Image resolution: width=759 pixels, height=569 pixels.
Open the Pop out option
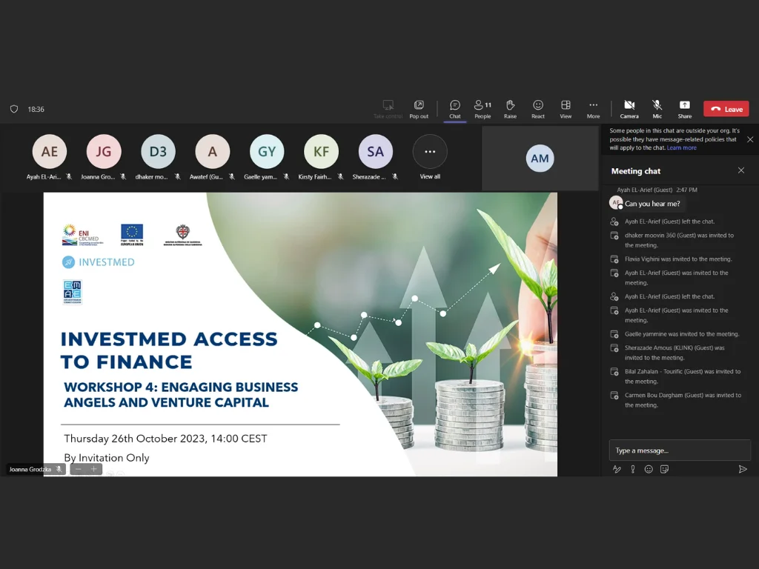pos(419,108)
